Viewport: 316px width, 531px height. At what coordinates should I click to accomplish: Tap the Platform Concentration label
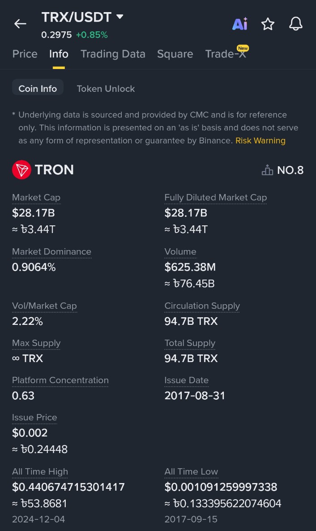(x=60, y=380)
